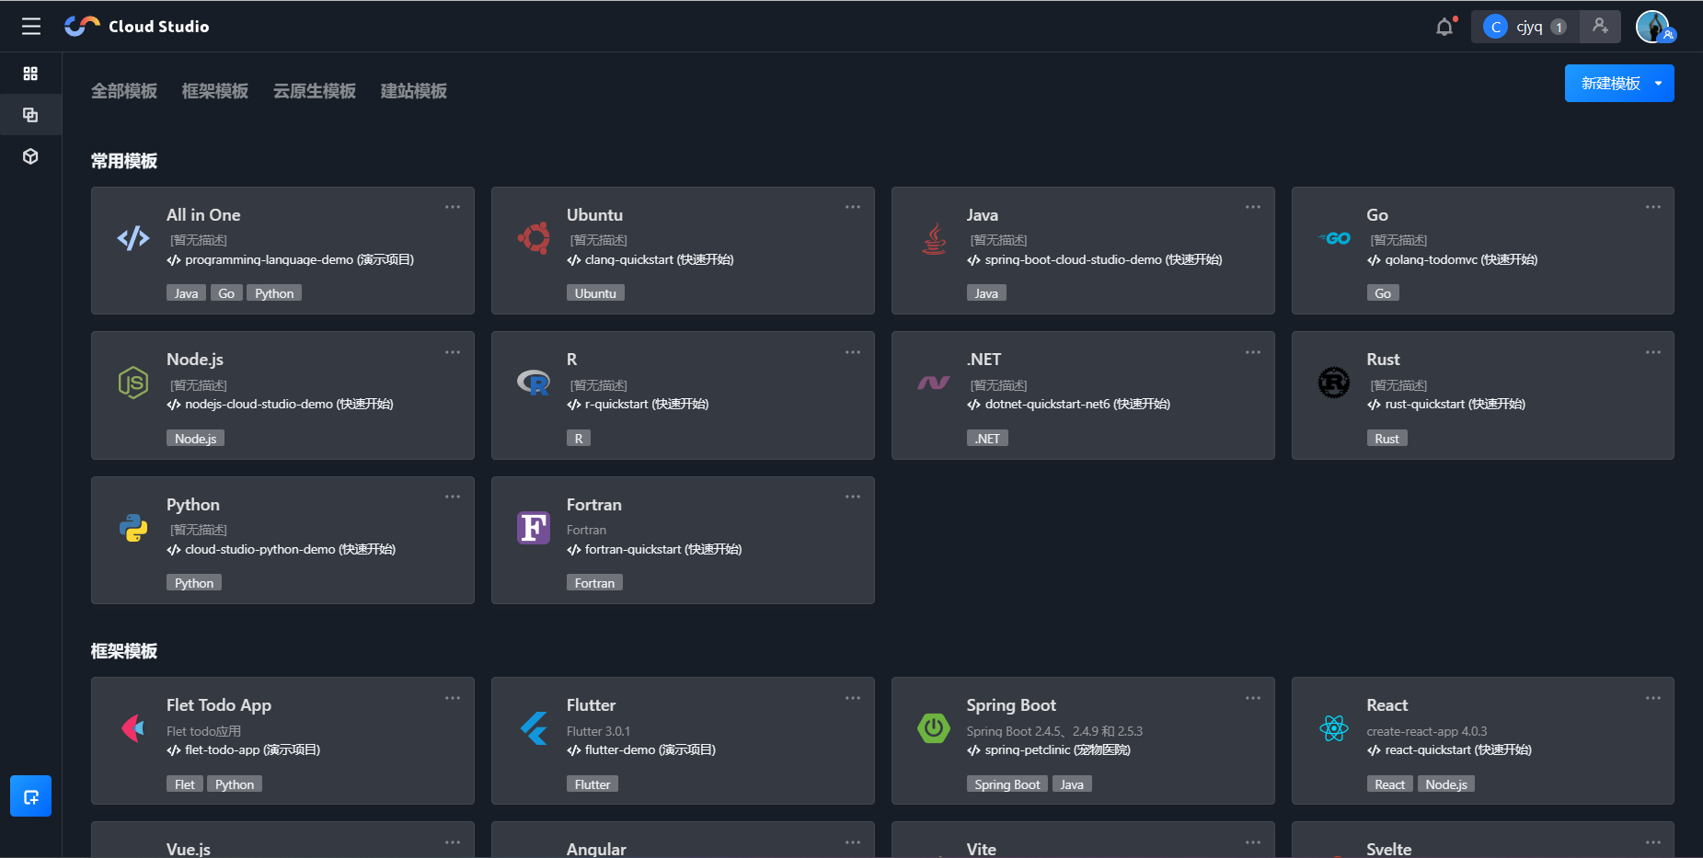Click the 新建模板 button
The width and height of the screenshot is (1703, 858).
pos(1610,84)
